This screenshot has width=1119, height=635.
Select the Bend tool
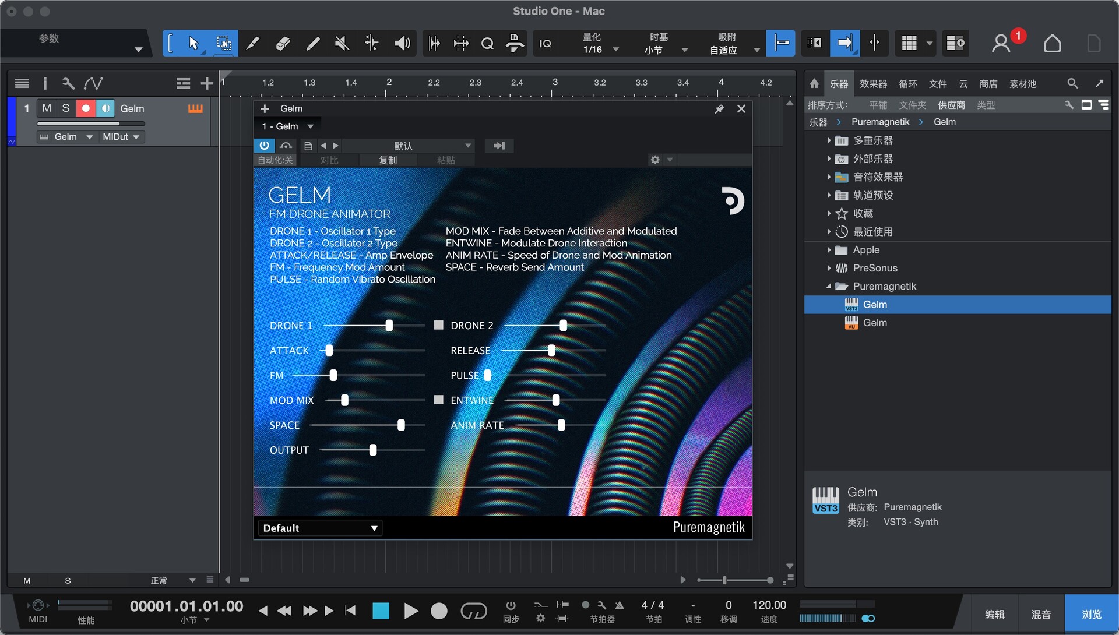tap(372, 43)
